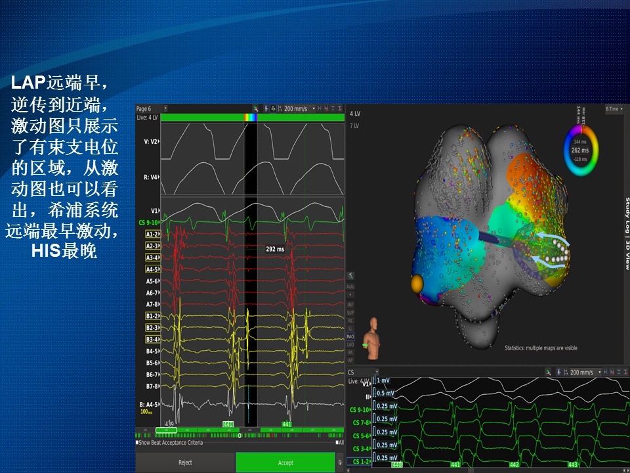This screenshot has height=473, width=630.
Task: Click green signal settings icon in CS toolbar
Action: pyautogui.click(x=548, y=372)
